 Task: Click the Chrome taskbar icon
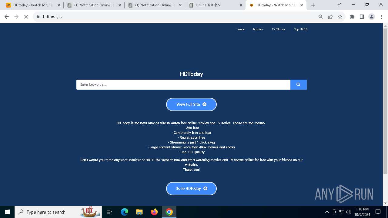tap(169, 212)
